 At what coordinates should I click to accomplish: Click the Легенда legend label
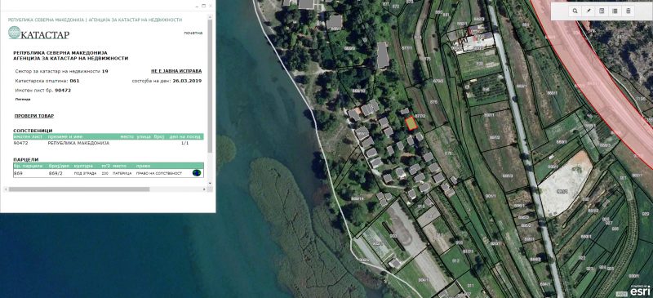tap(23, 99)
